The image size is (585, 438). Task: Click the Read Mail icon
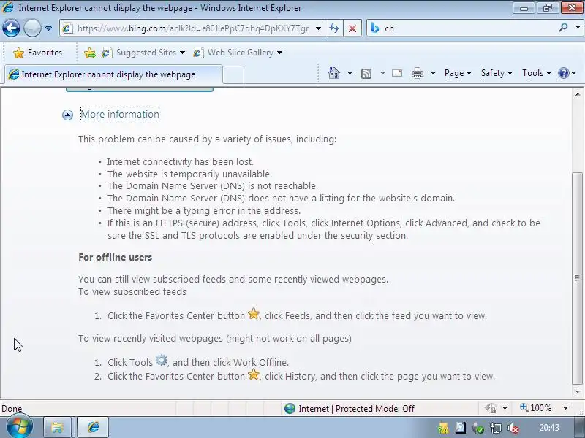point(397,73)
